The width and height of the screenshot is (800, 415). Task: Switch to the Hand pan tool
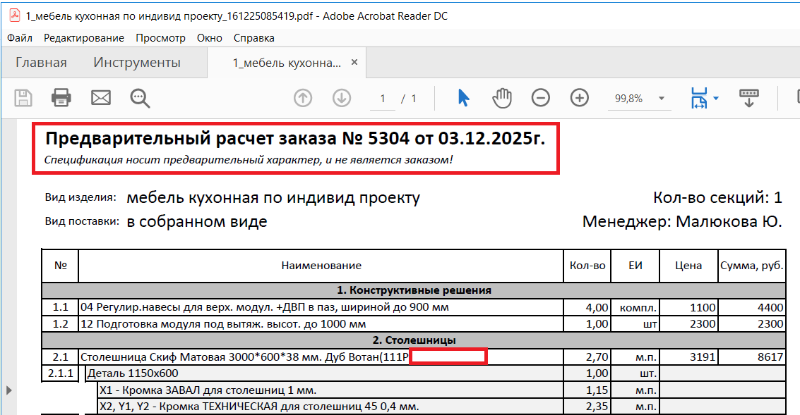pos(502,98)
